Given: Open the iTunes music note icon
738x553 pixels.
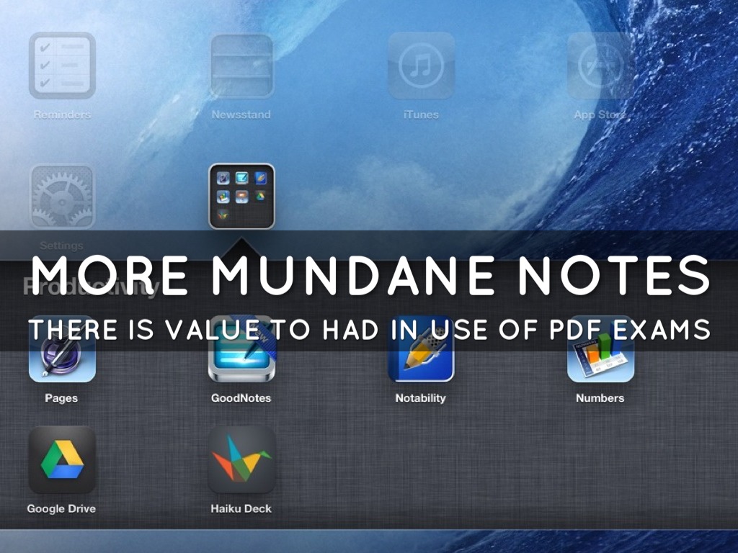Looking at the screenshot, I should coord(421,66).
